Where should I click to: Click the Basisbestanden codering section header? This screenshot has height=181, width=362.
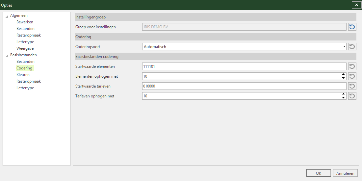tap(216, 57)
